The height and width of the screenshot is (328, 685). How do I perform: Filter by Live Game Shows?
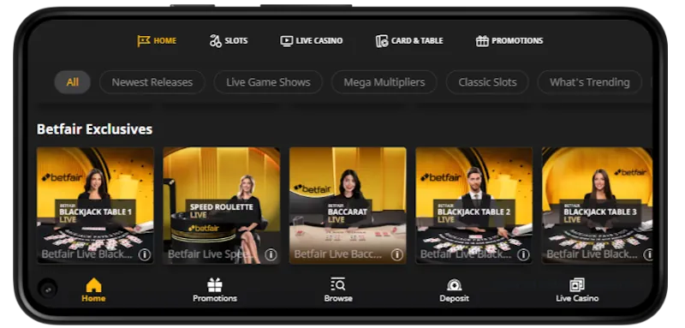pos(268,82)
